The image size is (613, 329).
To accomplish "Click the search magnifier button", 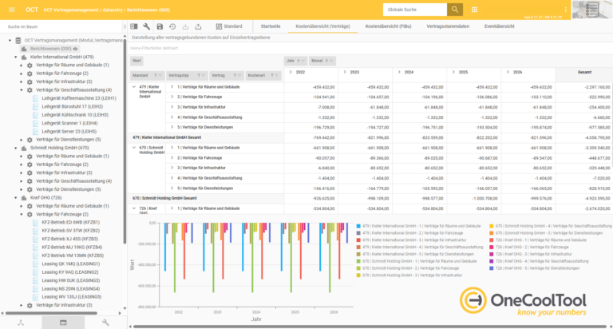I will 455,10.
